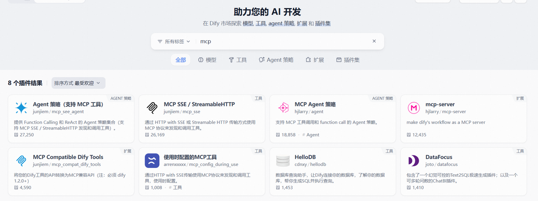The height and width of the screenshot is (201, 538).
Task: Click the HelloDB database icon
Action: (x=283, y=161)
